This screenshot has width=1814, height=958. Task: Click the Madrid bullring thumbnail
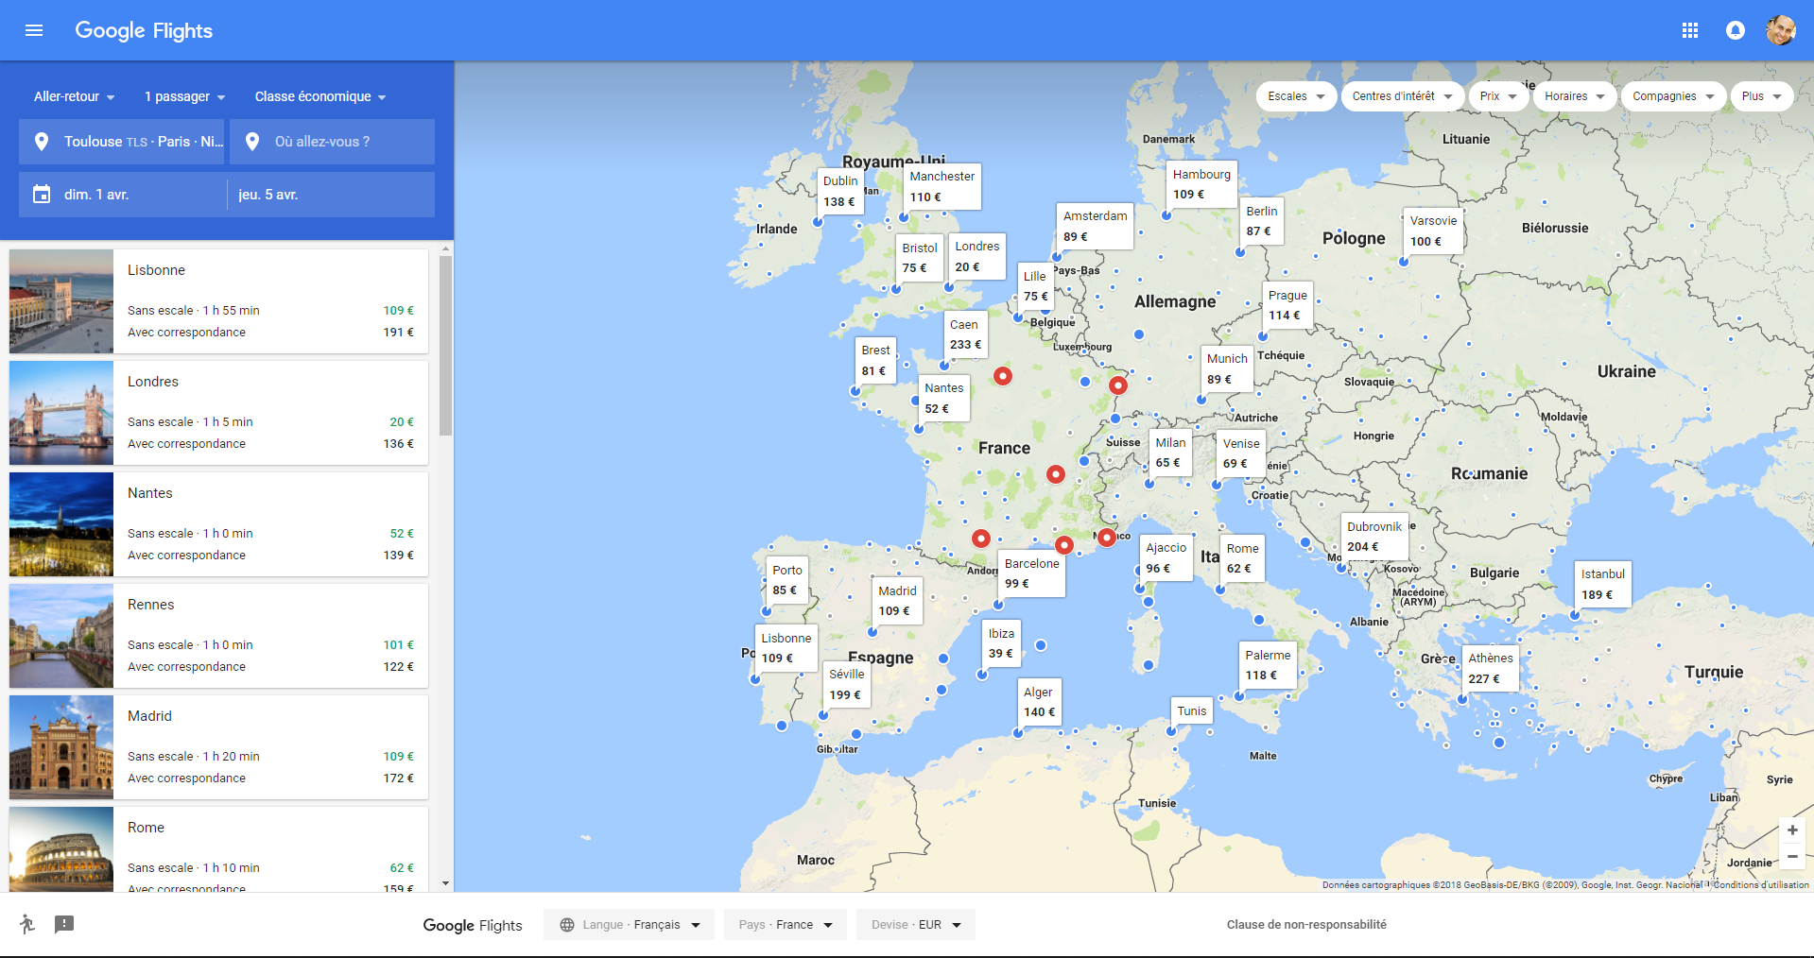click(61, 747)
